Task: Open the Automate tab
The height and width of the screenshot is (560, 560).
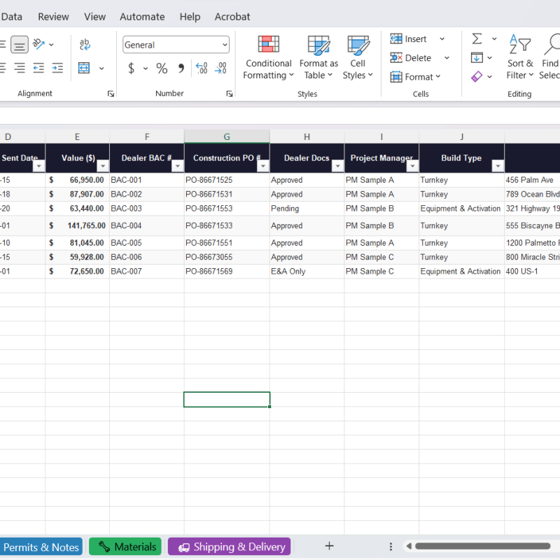Action: (142, 17)
